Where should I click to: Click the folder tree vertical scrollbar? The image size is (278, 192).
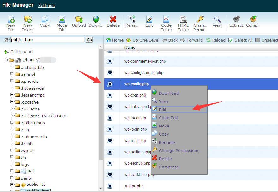click(100, 104)
